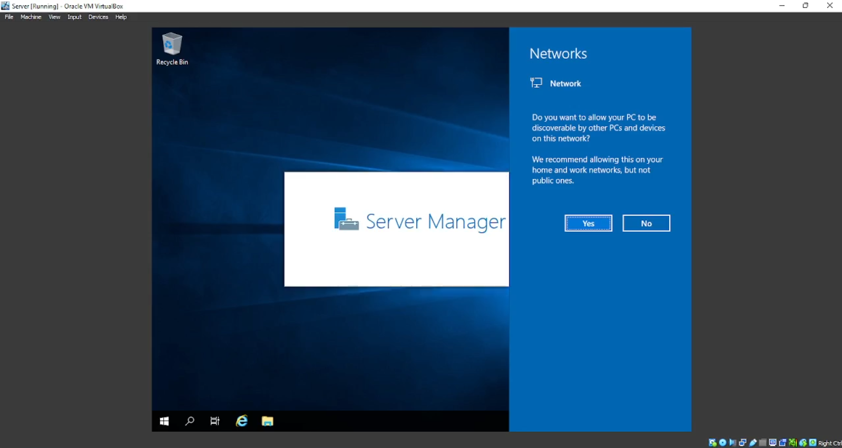Click the USB devices status icon

[752, 443]
